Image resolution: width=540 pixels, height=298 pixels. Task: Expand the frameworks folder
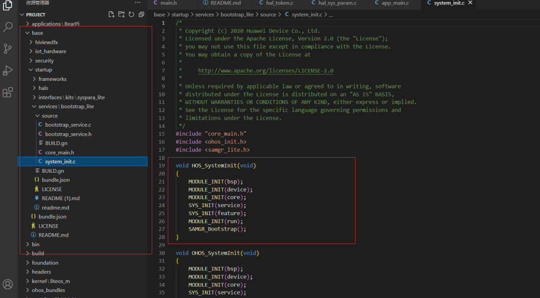tap(52, 79)
